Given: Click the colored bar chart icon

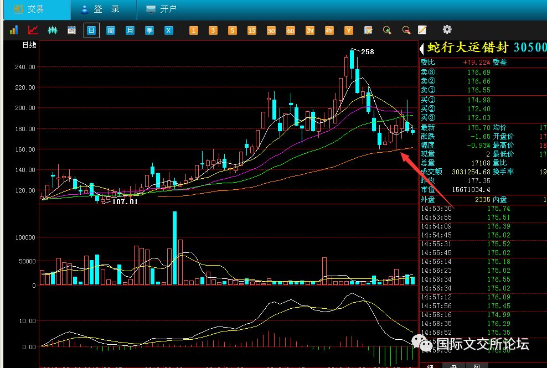Looking at the screenshot, I should tap(14, 30).
